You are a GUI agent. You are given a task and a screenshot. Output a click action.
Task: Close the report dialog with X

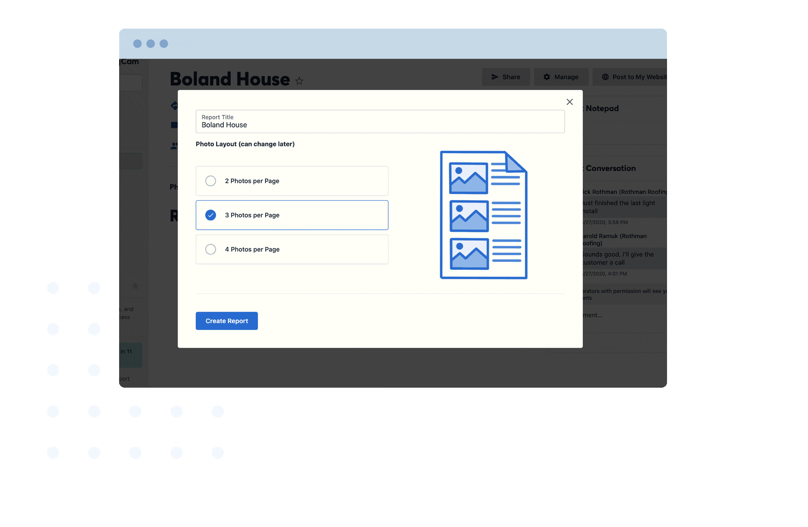coord(569,102)
